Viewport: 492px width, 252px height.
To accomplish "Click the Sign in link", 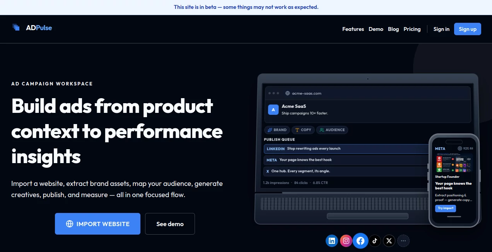I will click(441, 29).
